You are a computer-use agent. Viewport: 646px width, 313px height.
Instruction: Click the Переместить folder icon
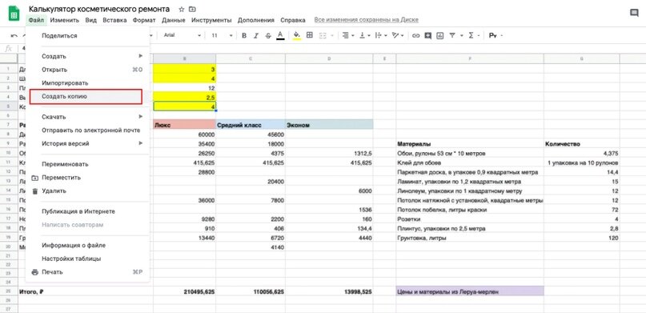pos(34,178)
